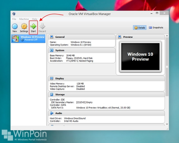Open the Help menu
Image resolution: width=179 pixels, height=143 pixels.
pyautogui.click(x=34, y=19)
